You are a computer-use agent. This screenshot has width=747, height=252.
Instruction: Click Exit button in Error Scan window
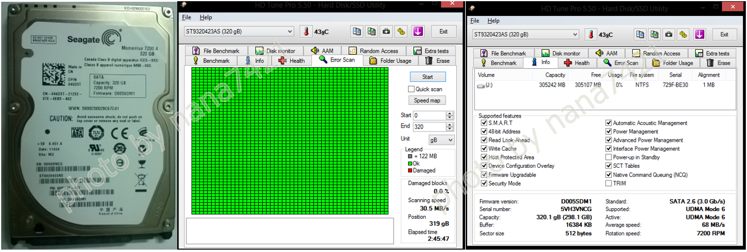click(x=443, y=31)
